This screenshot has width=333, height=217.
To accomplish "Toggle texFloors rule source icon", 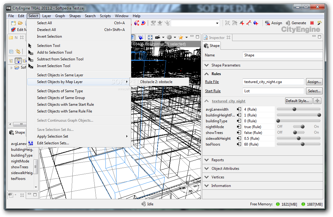I will click(239, 144).
